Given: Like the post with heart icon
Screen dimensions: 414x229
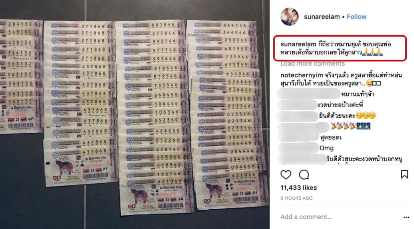Looking at the screenshot, I should (286, 175).
